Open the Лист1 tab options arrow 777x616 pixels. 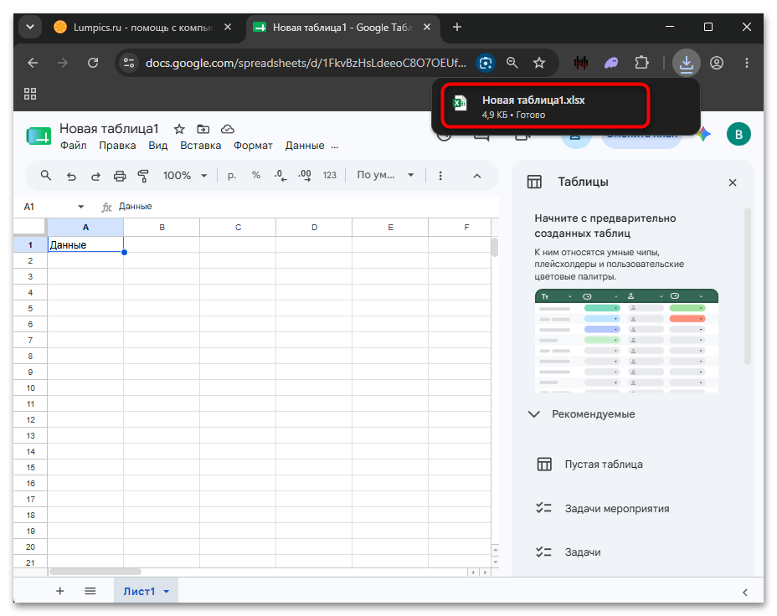167,591
